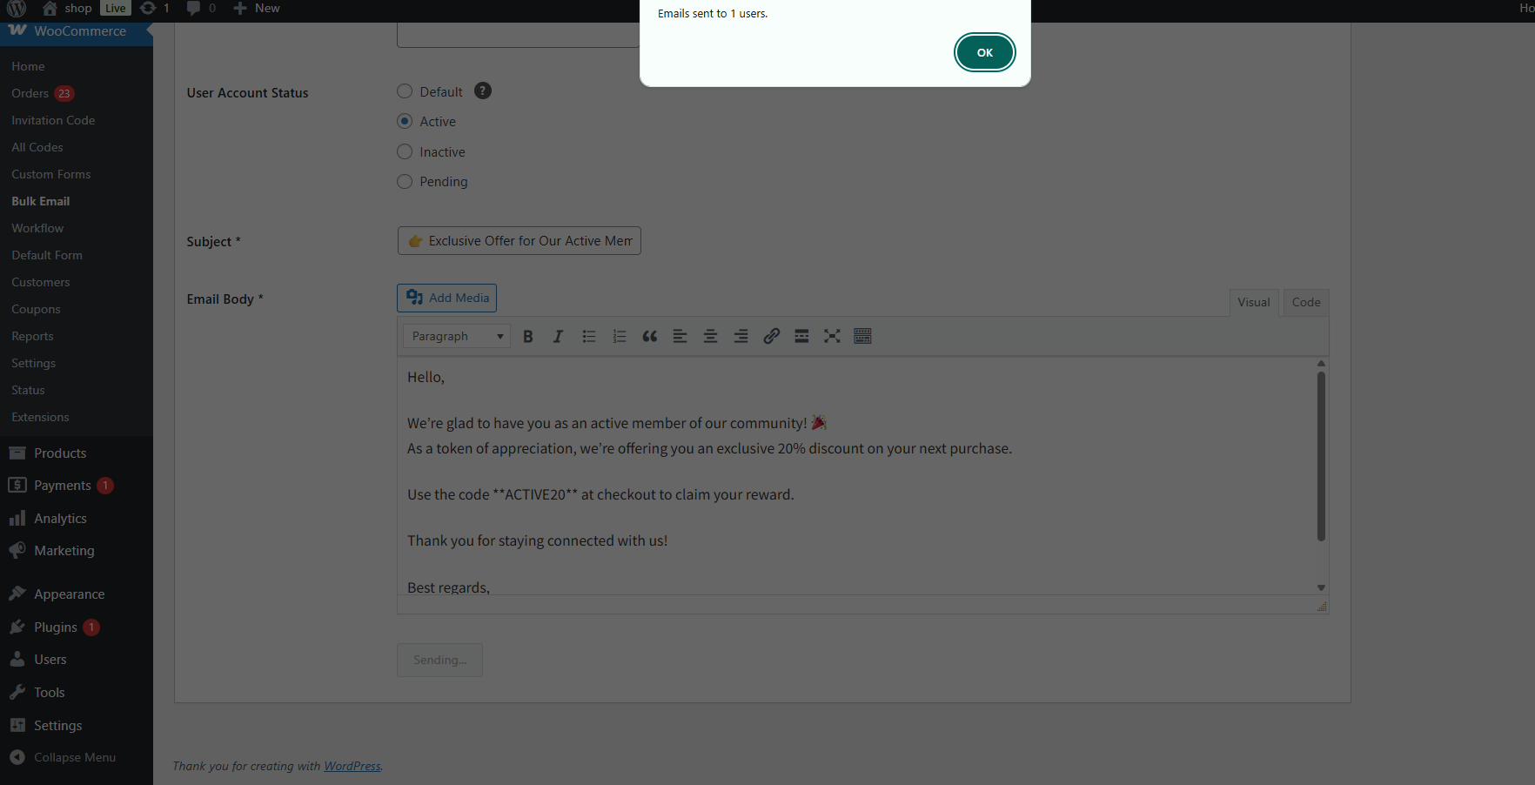Select the Default account status radio
Screen dimensions: 1535x785
(405, 91)
